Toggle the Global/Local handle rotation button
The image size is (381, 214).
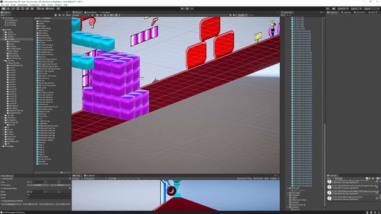pyautogui.click(x=50, y=8)
